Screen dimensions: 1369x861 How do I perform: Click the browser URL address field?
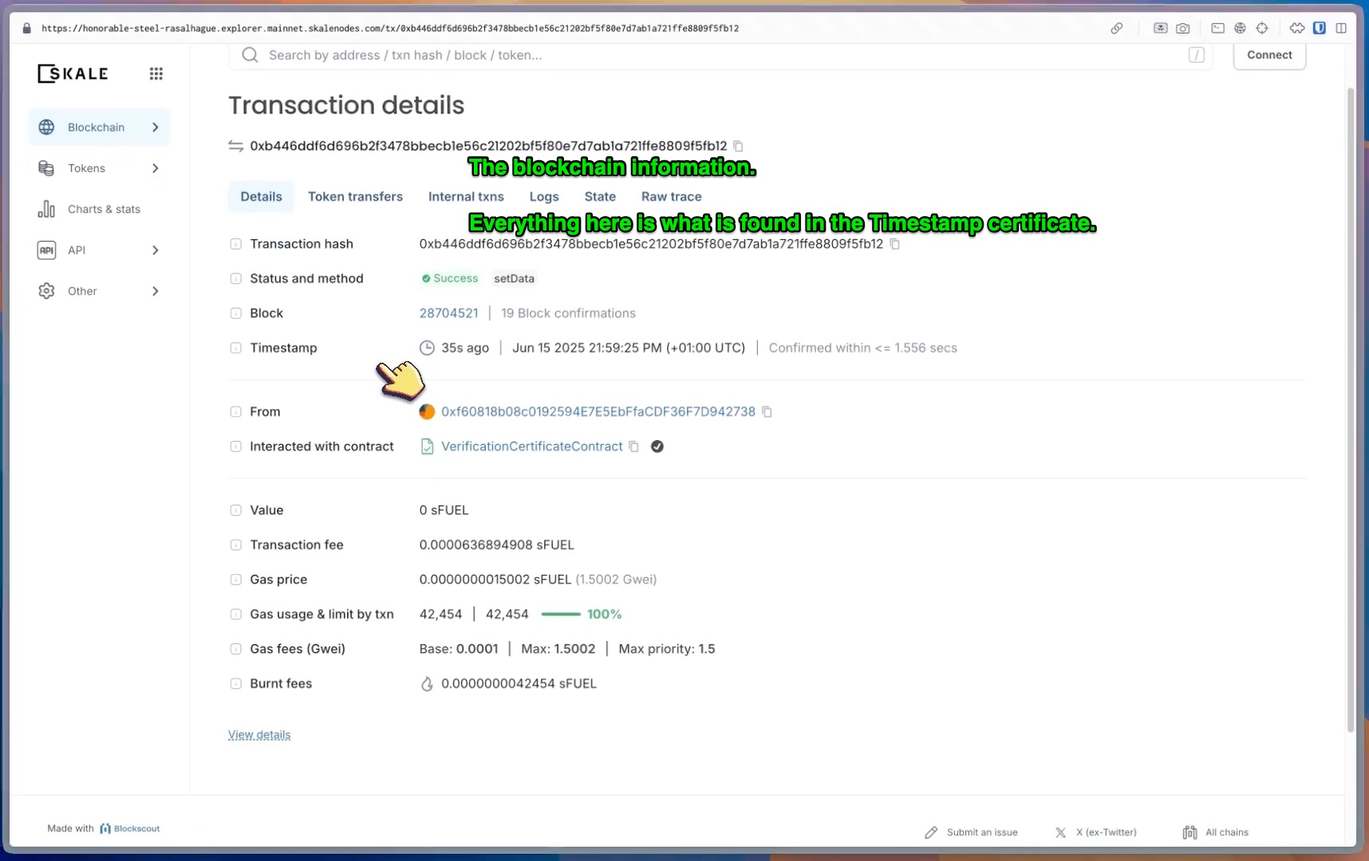(390, 28)
